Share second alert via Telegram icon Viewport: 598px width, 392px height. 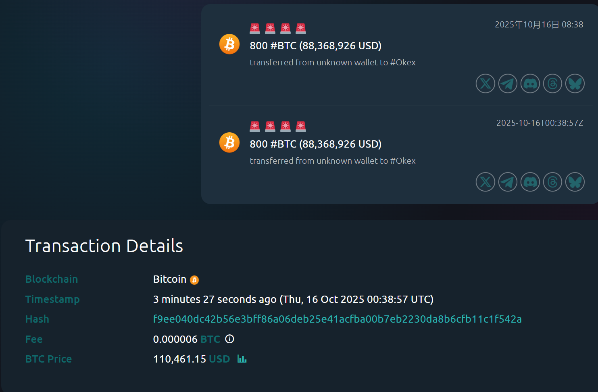click(x=508, y=182)
